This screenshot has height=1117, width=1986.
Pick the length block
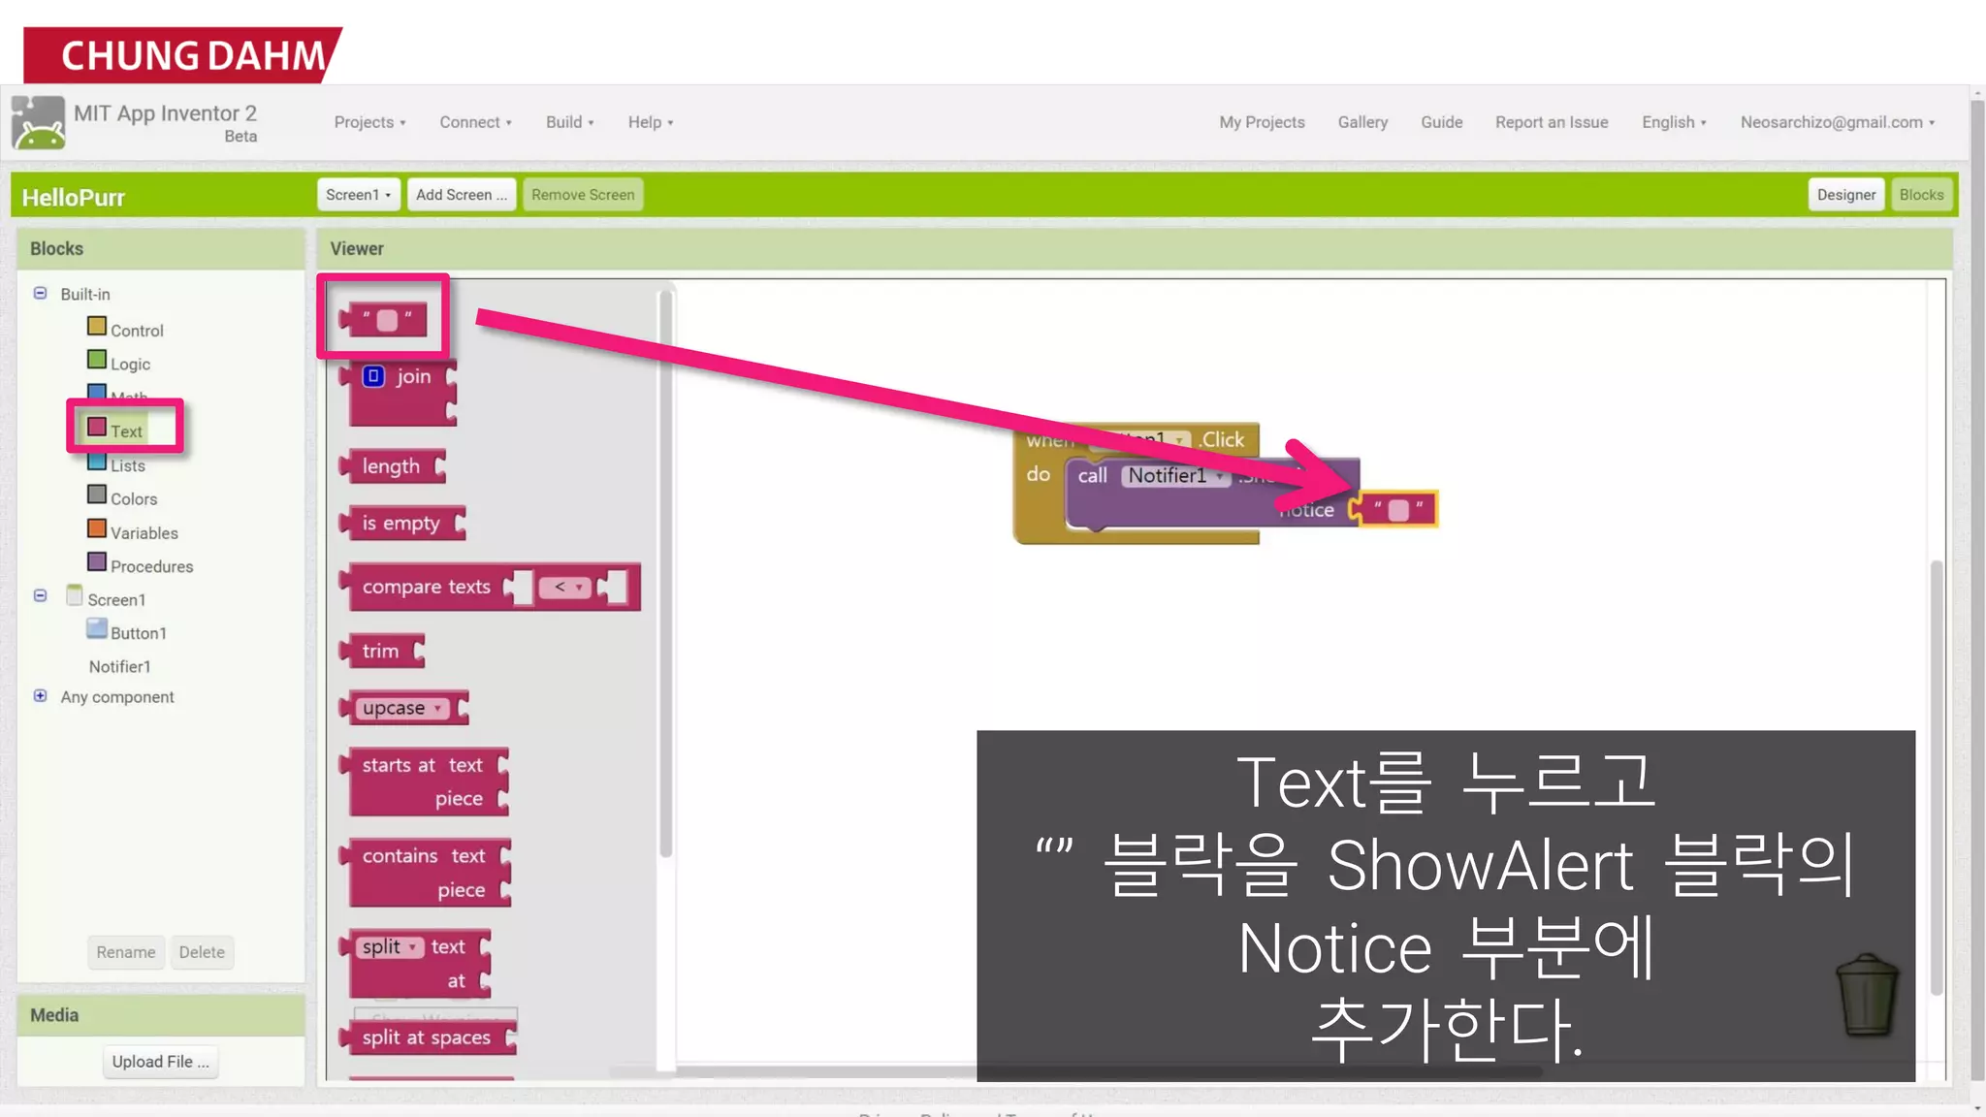(392, 466)
